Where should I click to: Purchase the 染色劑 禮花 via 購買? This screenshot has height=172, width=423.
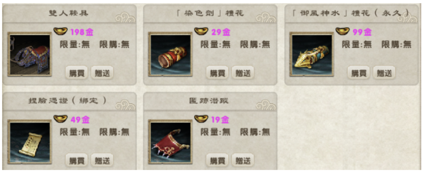pos(217,73)
